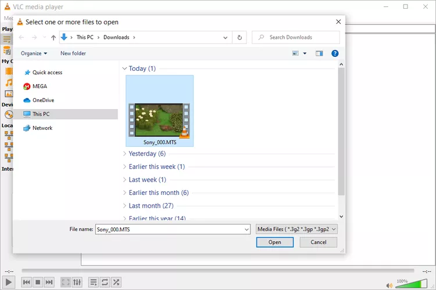Open help with blue question icon

coord(335,53)
